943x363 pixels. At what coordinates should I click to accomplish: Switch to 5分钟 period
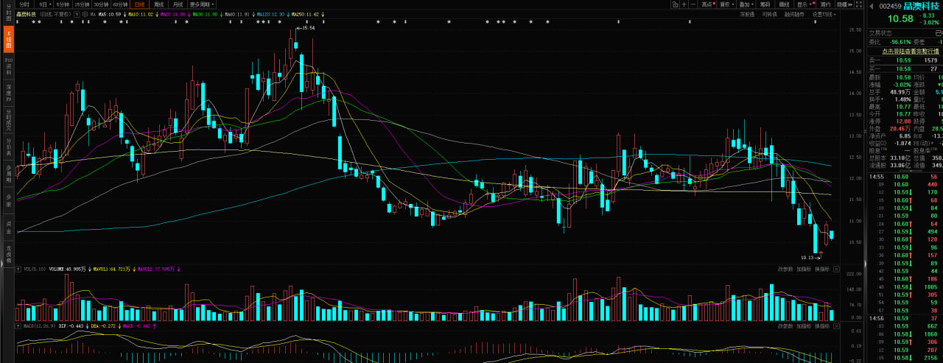62,4
